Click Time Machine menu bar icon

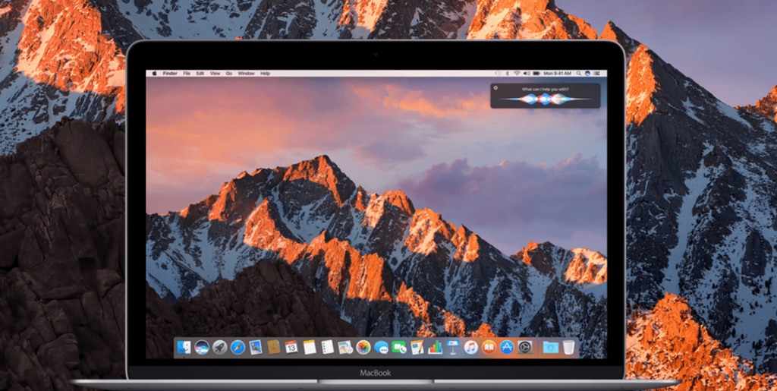tap(498, 74)
